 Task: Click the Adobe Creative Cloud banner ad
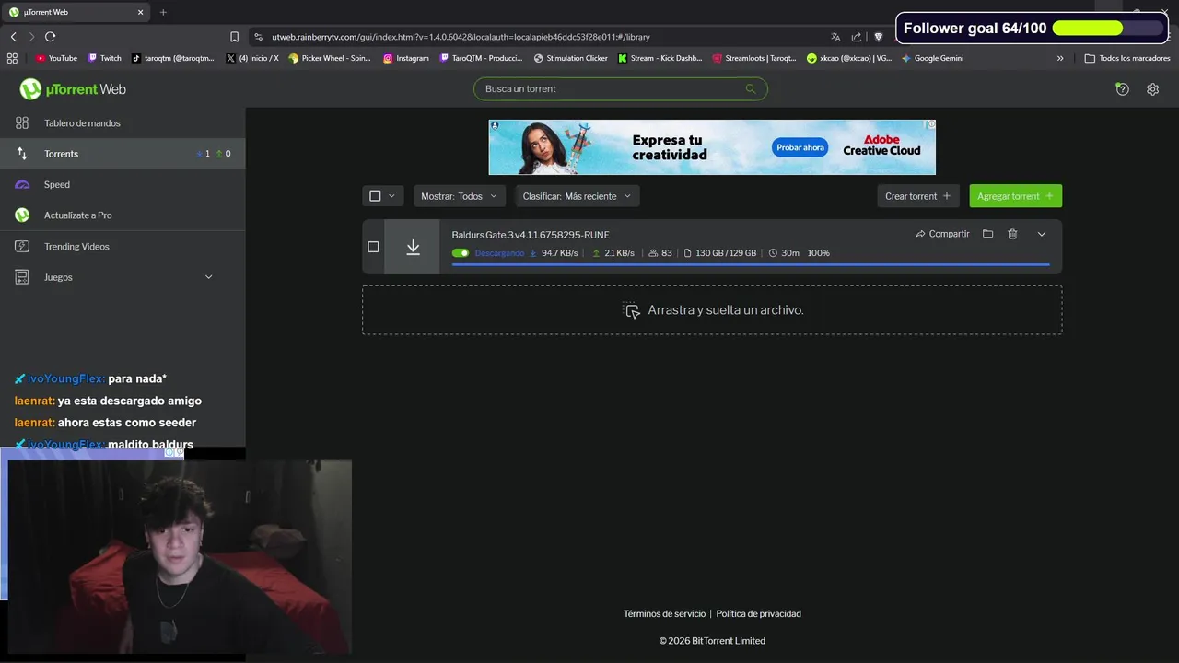coord(712,147)
